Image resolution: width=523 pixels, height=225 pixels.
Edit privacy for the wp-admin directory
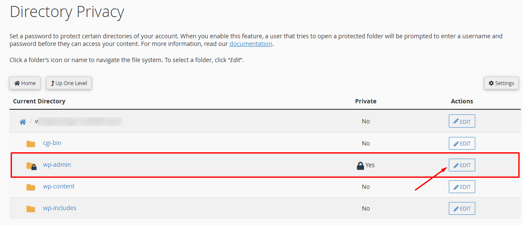[x=462, y=165]
